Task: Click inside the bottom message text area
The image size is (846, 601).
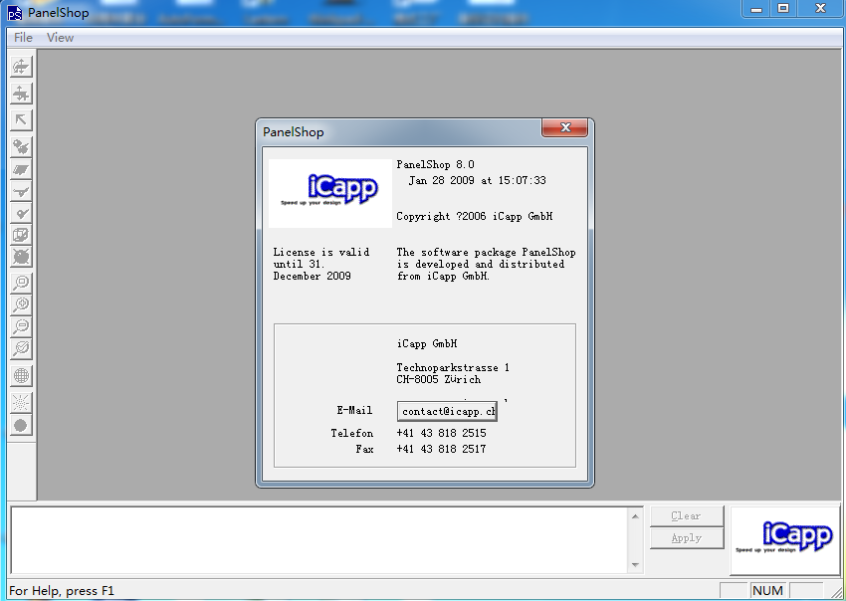Action: 319,540
